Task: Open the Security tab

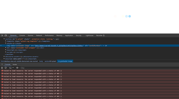Action: tap(79, 35)
